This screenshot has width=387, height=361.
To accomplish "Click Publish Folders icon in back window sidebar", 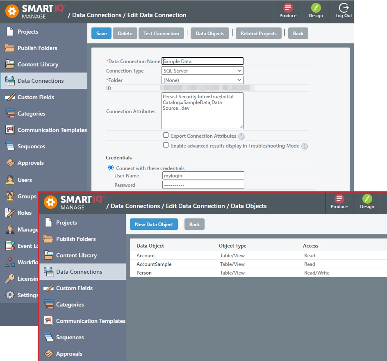I will point(9,48).
